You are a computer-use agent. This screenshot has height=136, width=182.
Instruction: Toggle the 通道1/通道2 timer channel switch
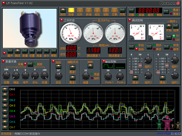[x=166, y=12]
